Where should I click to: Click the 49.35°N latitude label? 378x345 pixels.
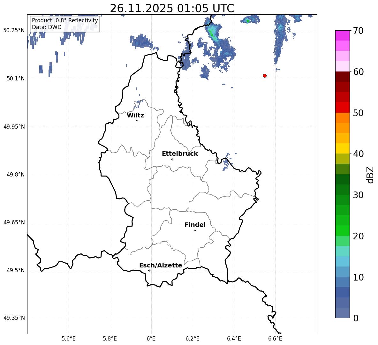point(14,318)
